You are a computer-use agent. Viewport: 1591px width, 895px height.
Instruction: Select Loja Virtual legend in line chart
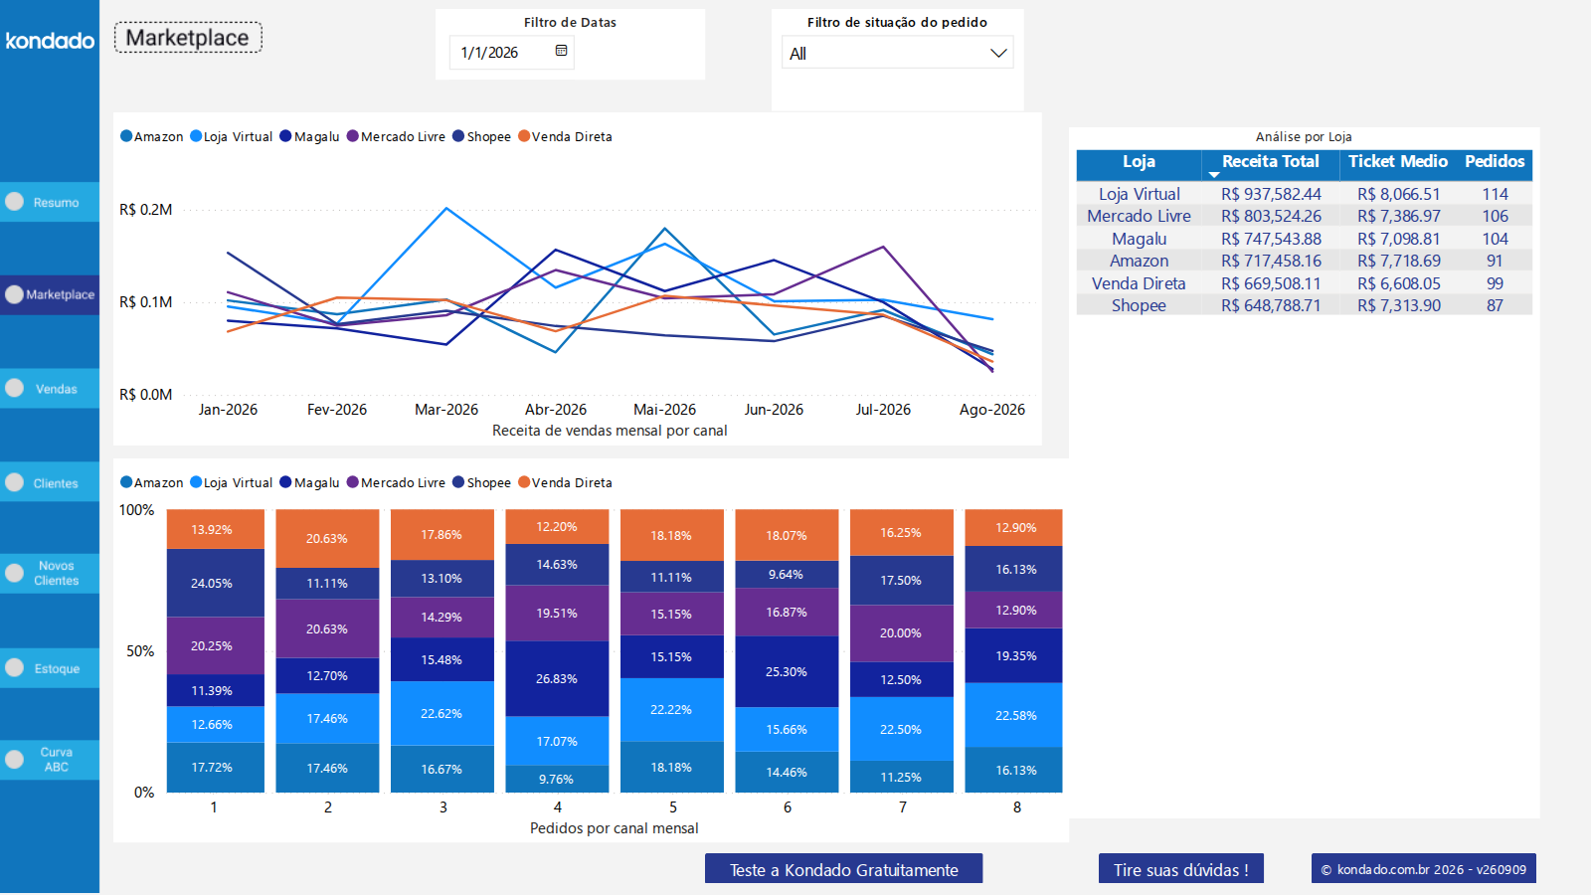[231, 137]
